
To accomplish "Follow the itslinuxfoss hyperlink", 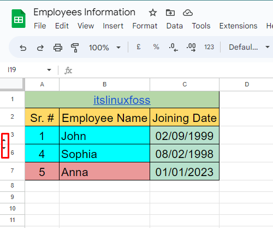I will [122, 100].
